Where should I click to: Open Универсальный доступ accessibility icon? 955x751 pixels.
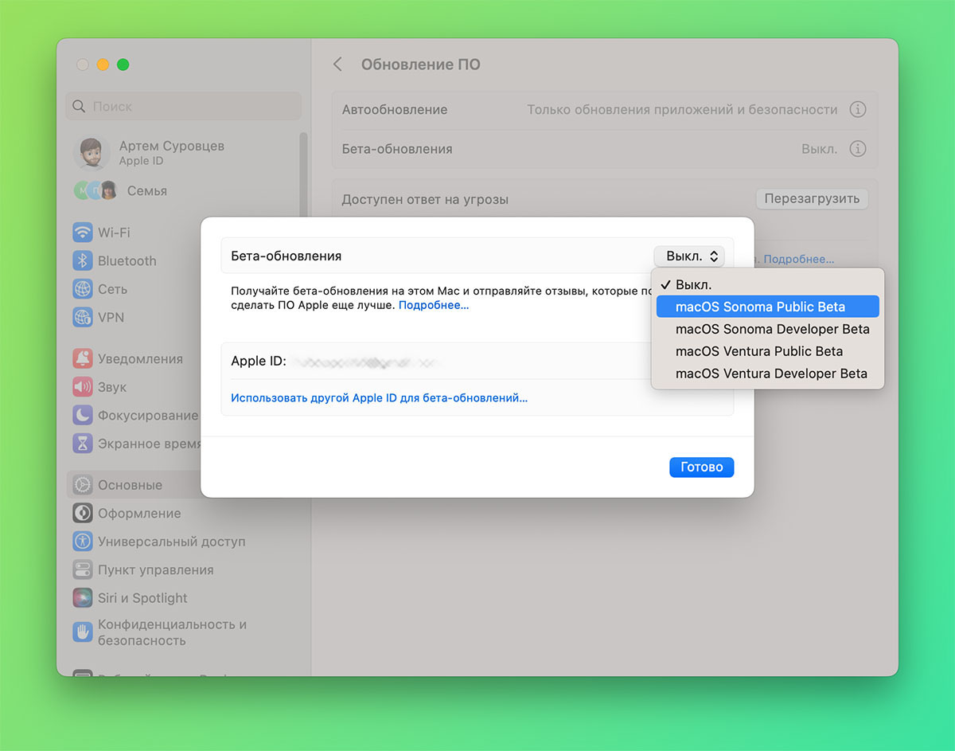click(83, 542)
